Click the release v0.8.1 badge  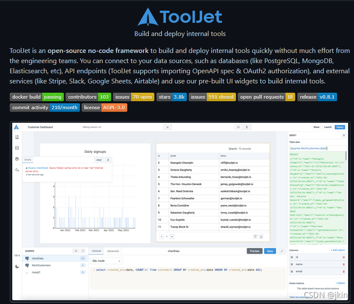coord(317,97)
